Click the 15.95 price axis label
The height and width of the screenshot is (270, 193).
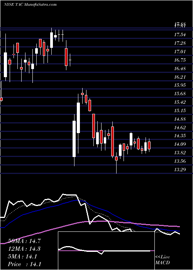180,85
